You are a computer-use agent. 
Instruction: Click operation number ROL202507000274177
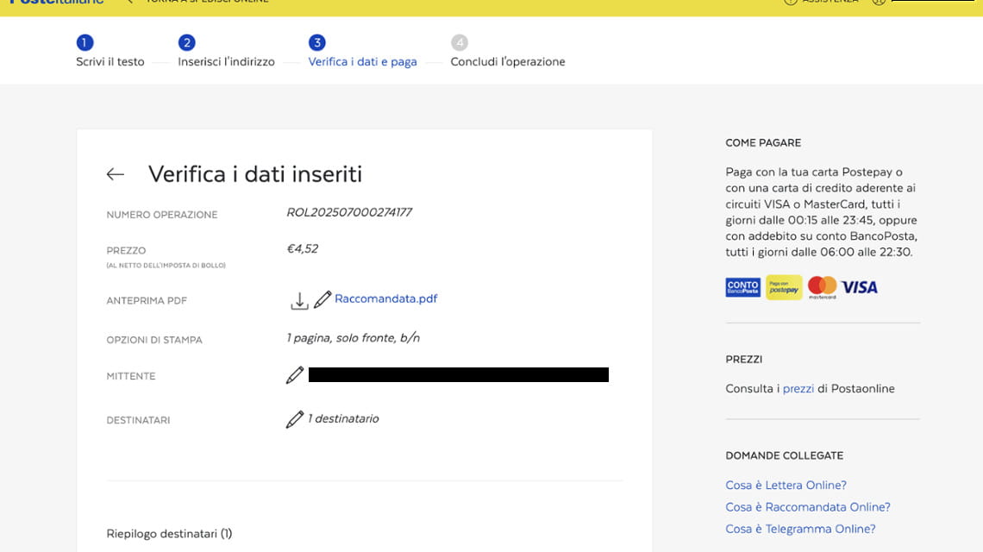tap(349, 212)
